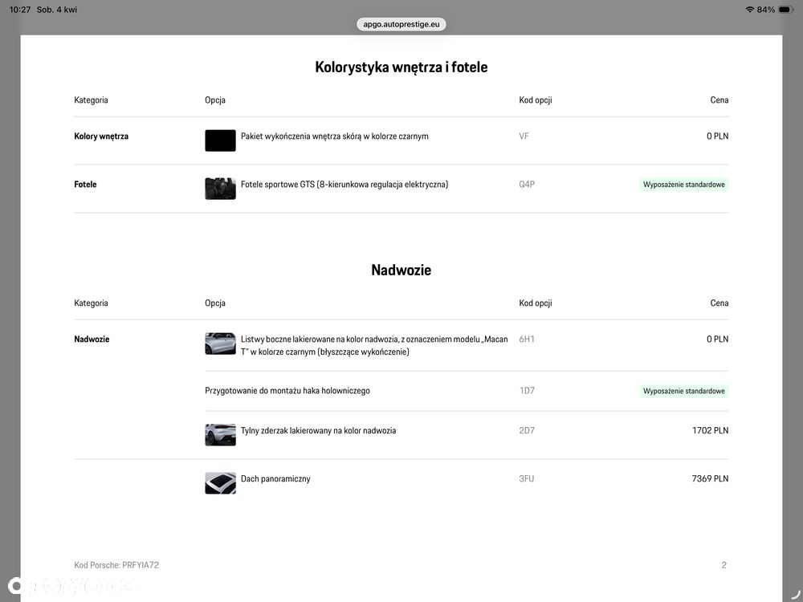Tap the apgo.autoprestige.eu address bar

[401, 24]
